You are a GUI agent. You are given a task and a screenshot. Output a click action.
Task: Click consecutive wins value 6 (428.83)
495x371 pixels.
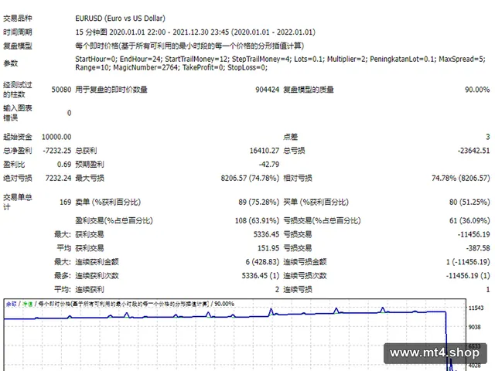pos(262,262)
